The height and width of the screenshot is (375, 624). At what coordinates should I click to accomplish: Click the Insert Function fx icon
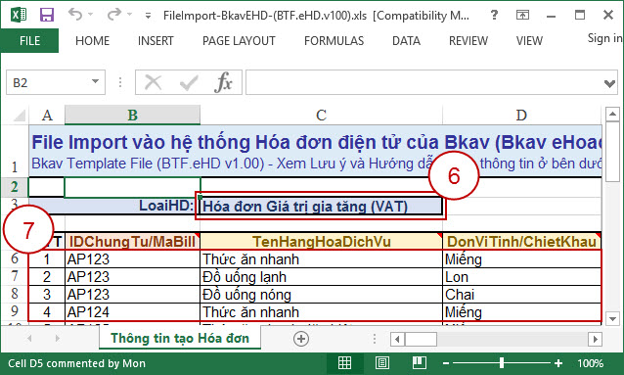[x=223, y=82]
